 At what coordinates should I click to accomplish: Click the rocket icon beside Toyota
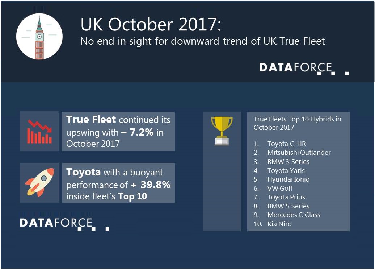pyautogui.click(x=39, y=182)
